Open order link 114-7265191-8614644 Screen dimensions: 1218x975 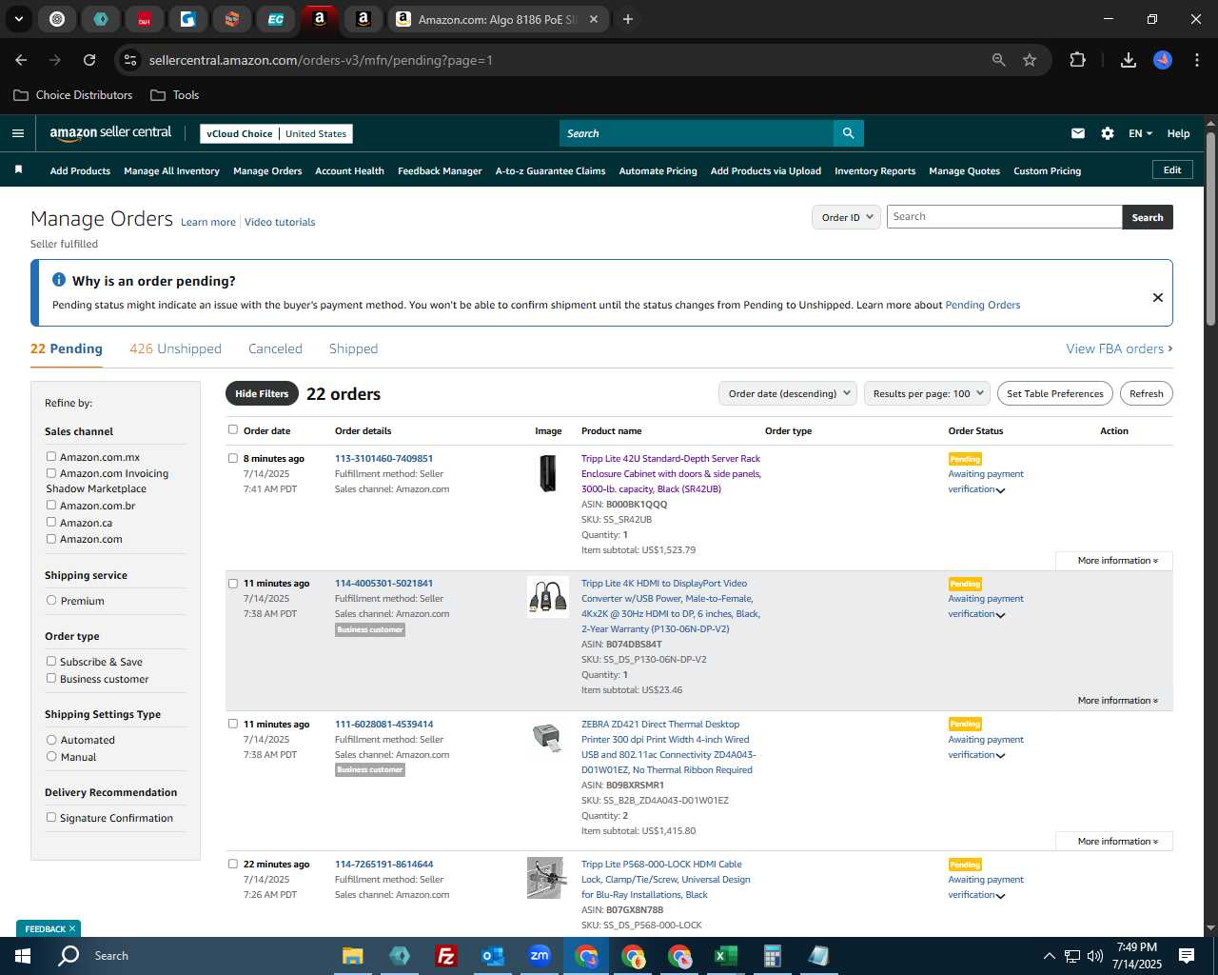point(383,864)
